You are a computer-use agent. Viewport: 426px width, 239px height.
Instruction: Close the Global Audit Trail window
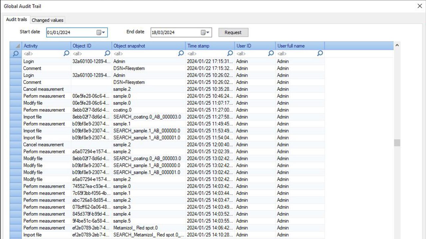point(419,6)
